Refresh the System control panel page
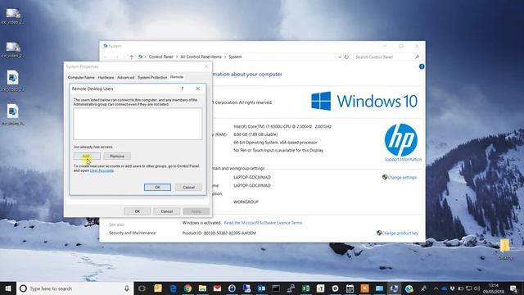This screenshot has height=295, width=524. tap(346, 57)
